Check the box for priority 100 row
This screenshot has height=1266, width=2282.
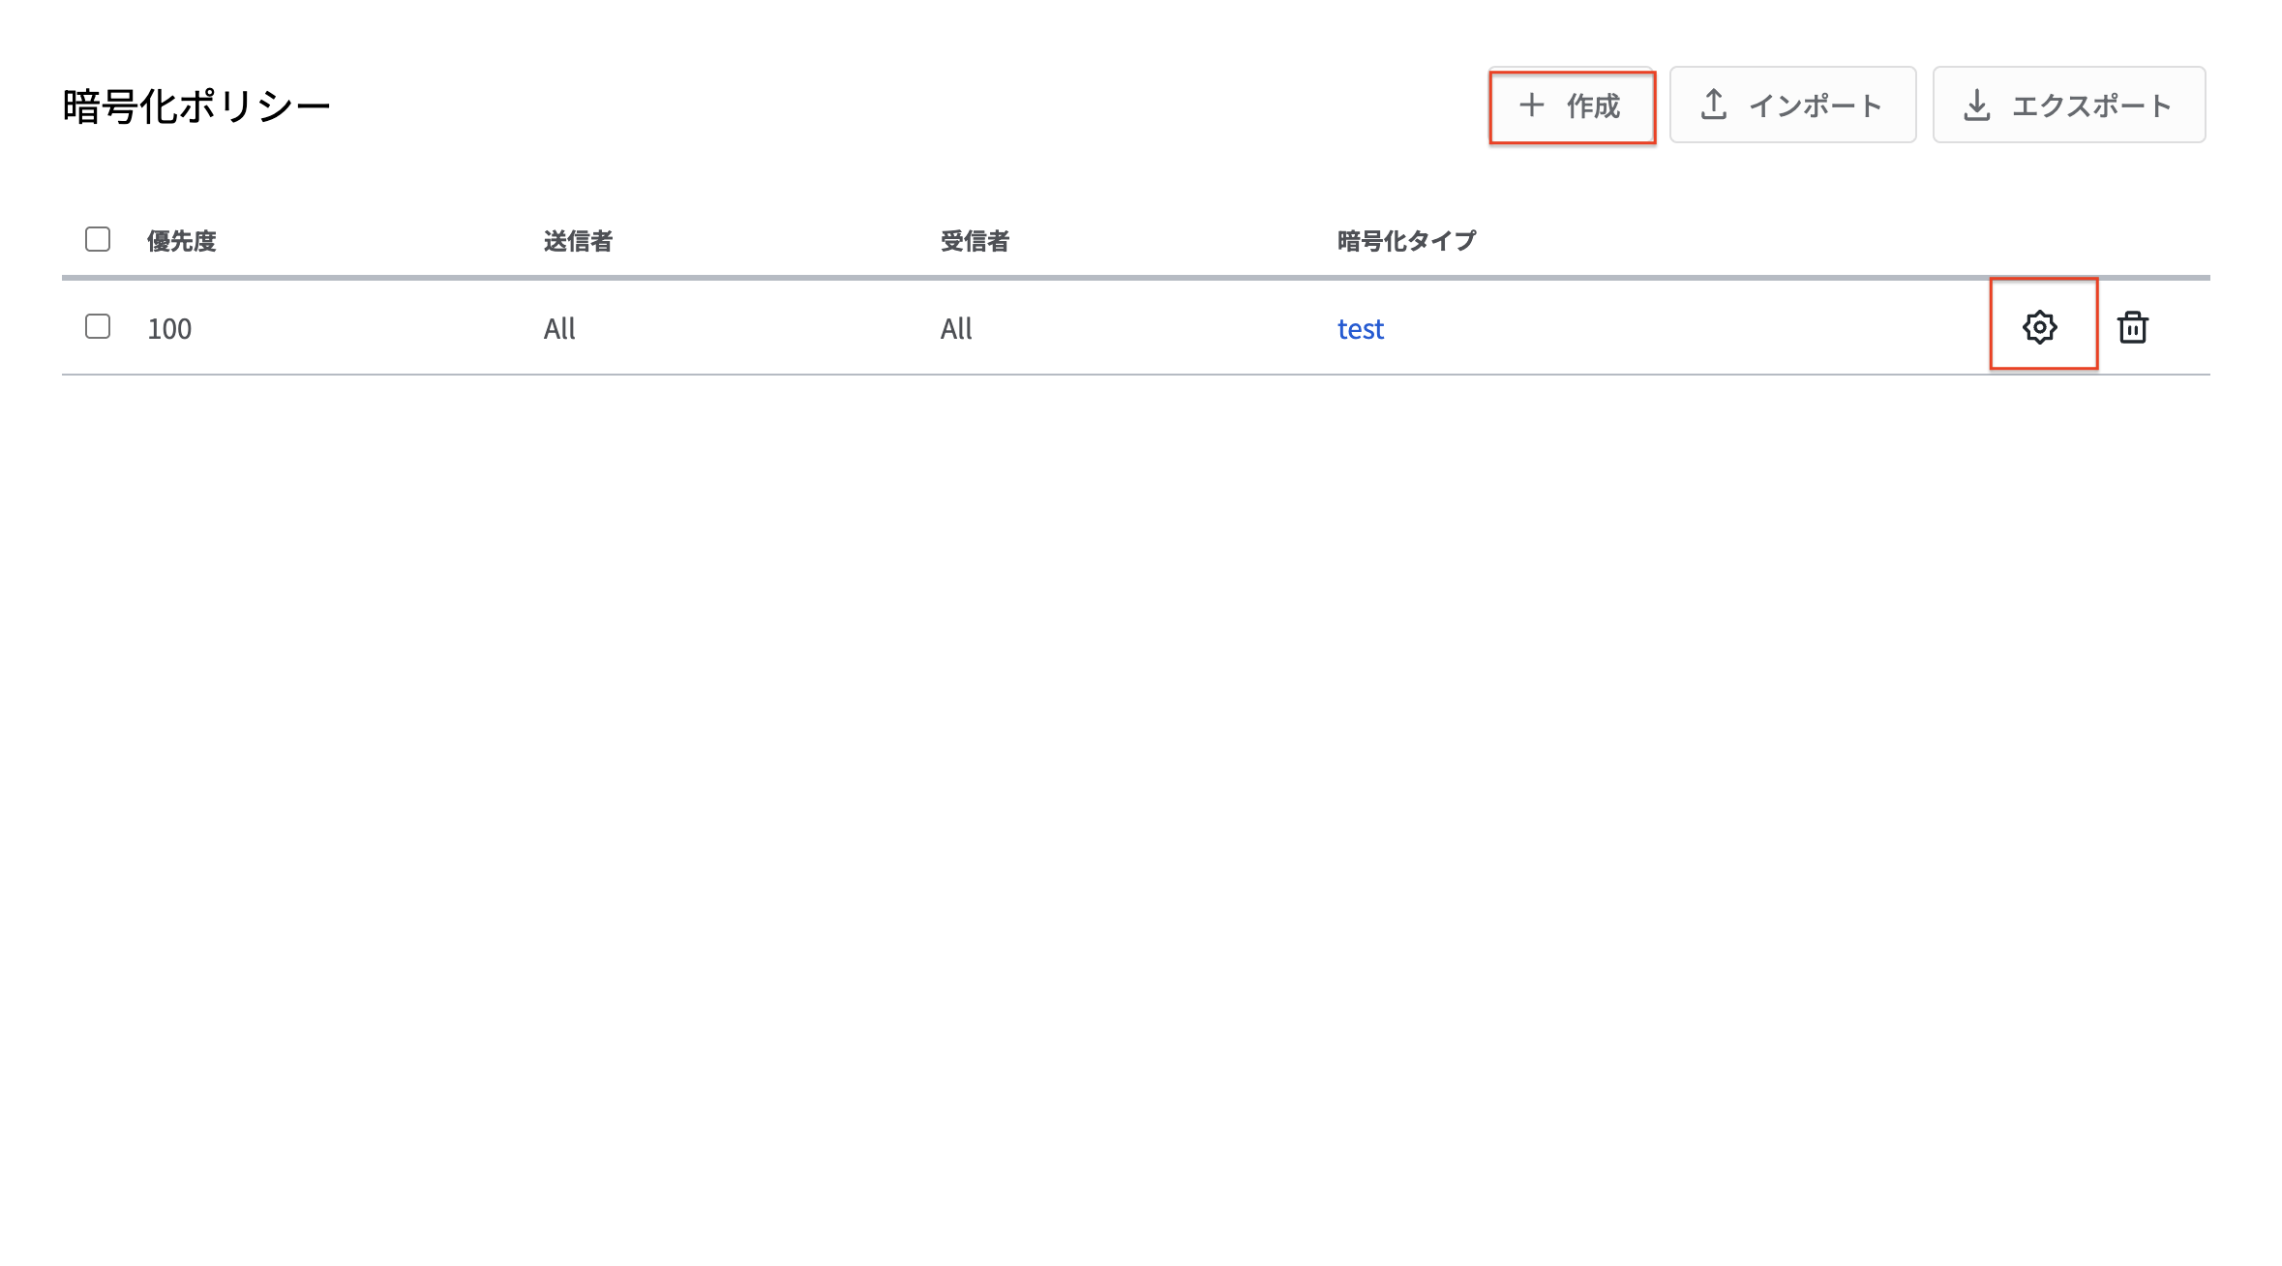[x=98, y=326]
